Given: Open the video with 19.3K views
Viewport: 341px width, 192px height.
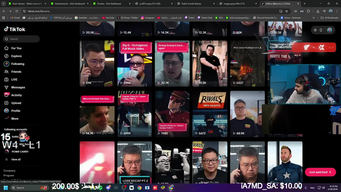Looking at the screenshot, I should (210, 63).
